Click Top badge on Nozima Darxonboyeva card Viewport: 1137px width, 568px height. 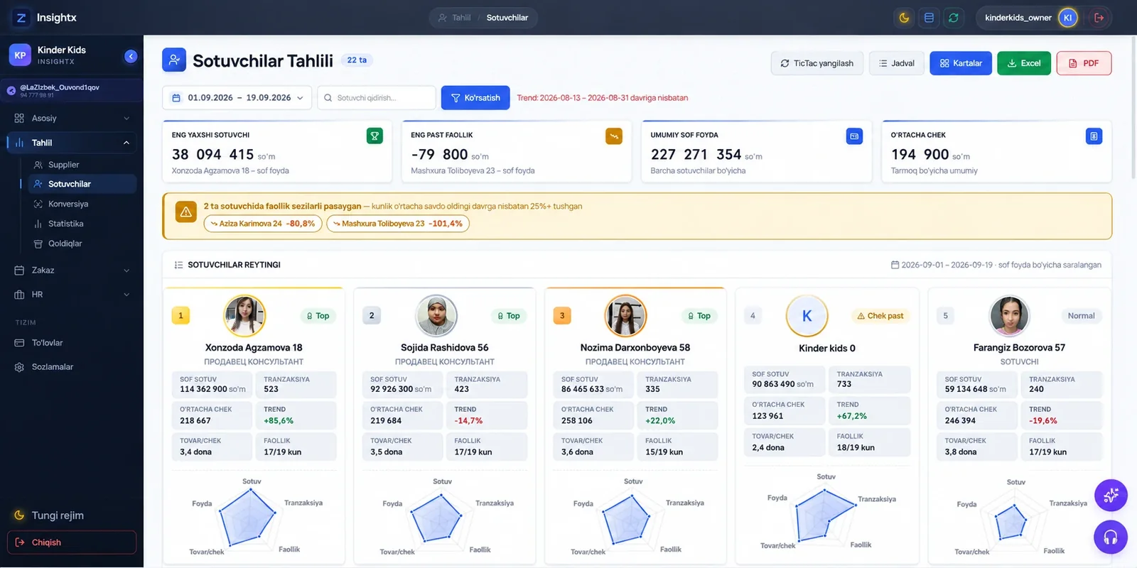699,316
